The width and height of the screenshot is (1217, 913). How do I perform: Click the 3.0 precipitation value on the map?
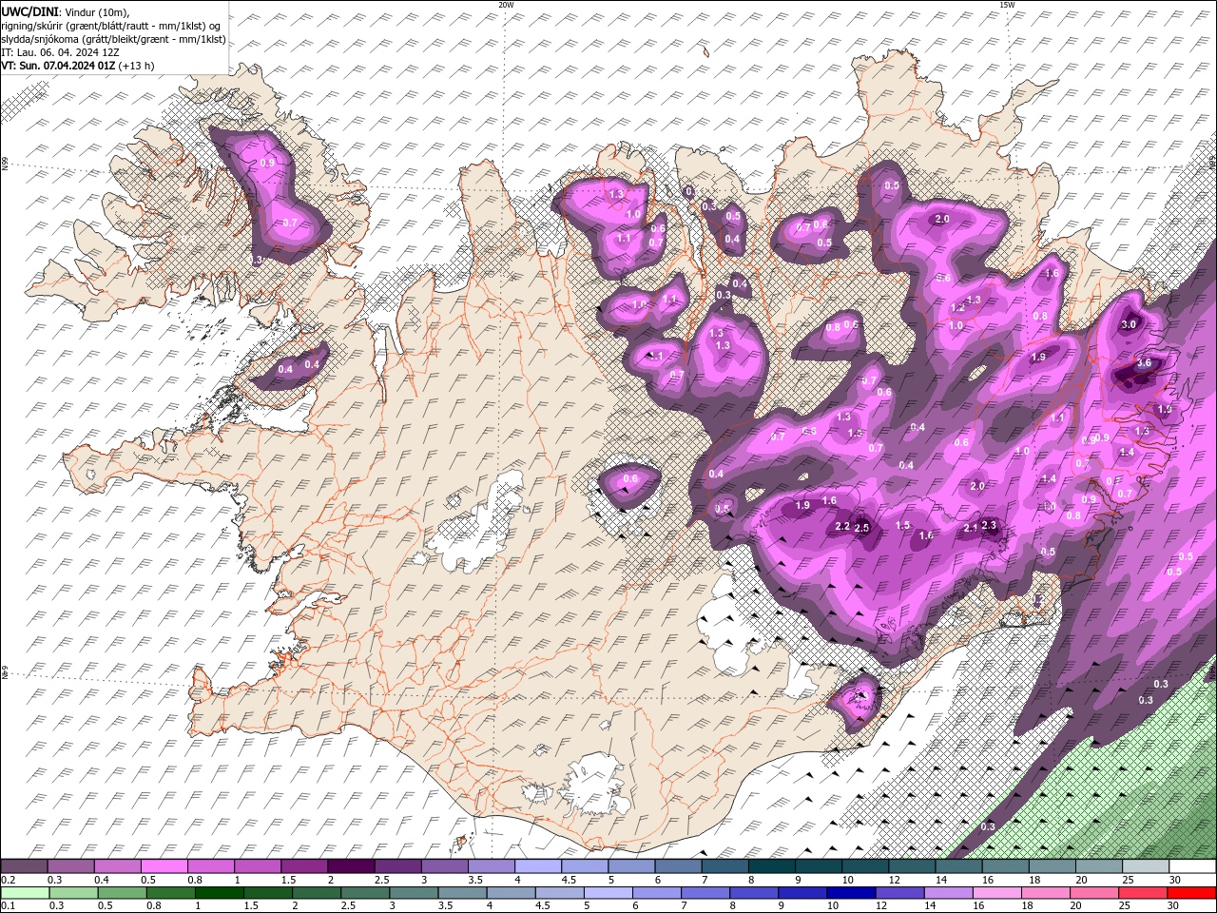click(x=1129, y=324)
